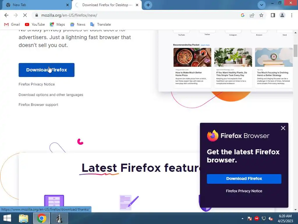
Task: Open Translate bookmark
Action: pos(100,24)
